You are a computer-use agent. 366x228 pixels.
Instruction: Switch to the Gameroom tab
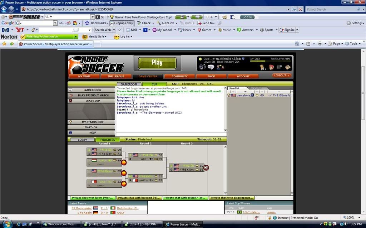(129, 84)
